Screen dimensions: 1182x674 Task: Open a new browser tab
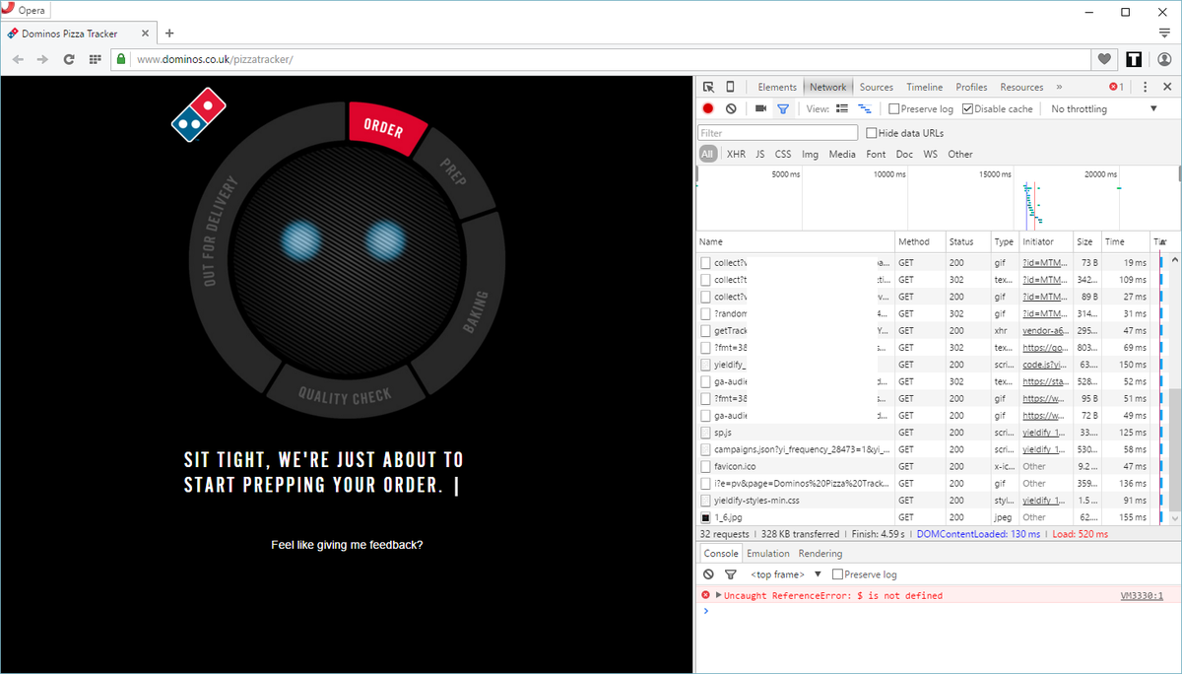click(x=169, y=34)
